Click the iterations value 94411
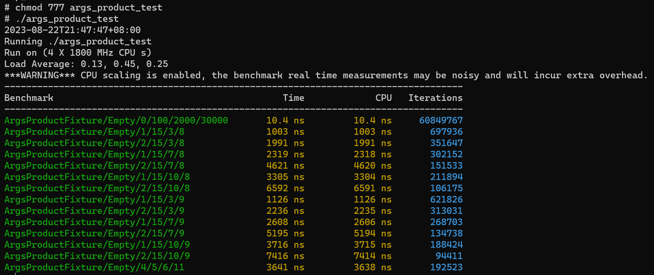The height and width of the screenshot is (275, 654). [x=449, y=256]
